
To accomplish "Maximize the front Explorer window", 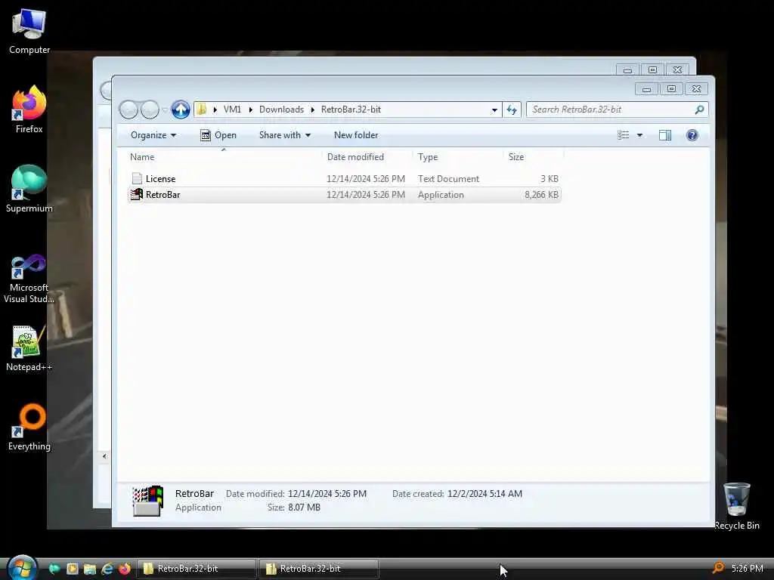I will [x=671, y=89].
